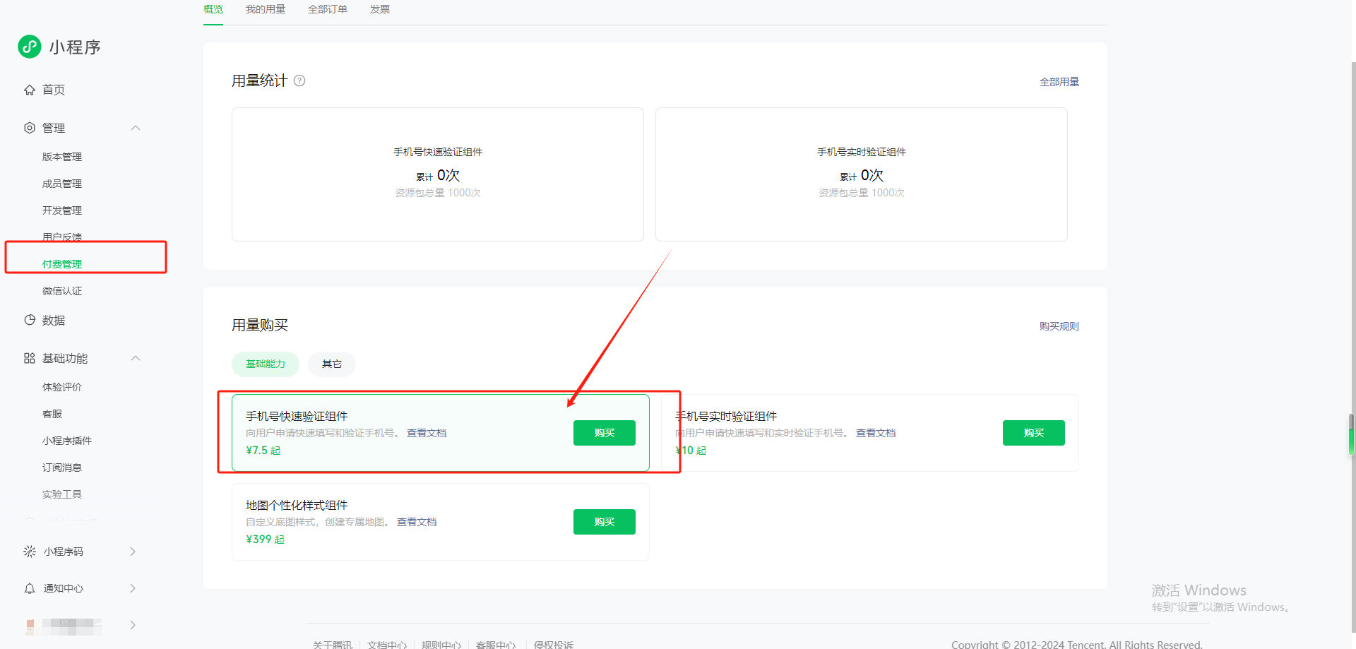Expand the 通知中心 submenu arrow
The height and width of the screenshot is (649, 1356).
click(133, 588)
